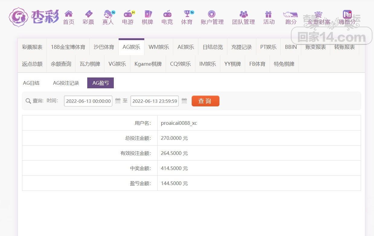Click the start time input field

(88, 101)
